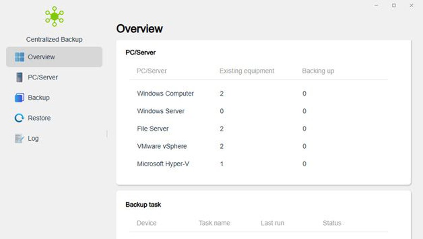The image size is (423, 239).
Task: Click the sidebar collapse handle
Action: (106, 134)
